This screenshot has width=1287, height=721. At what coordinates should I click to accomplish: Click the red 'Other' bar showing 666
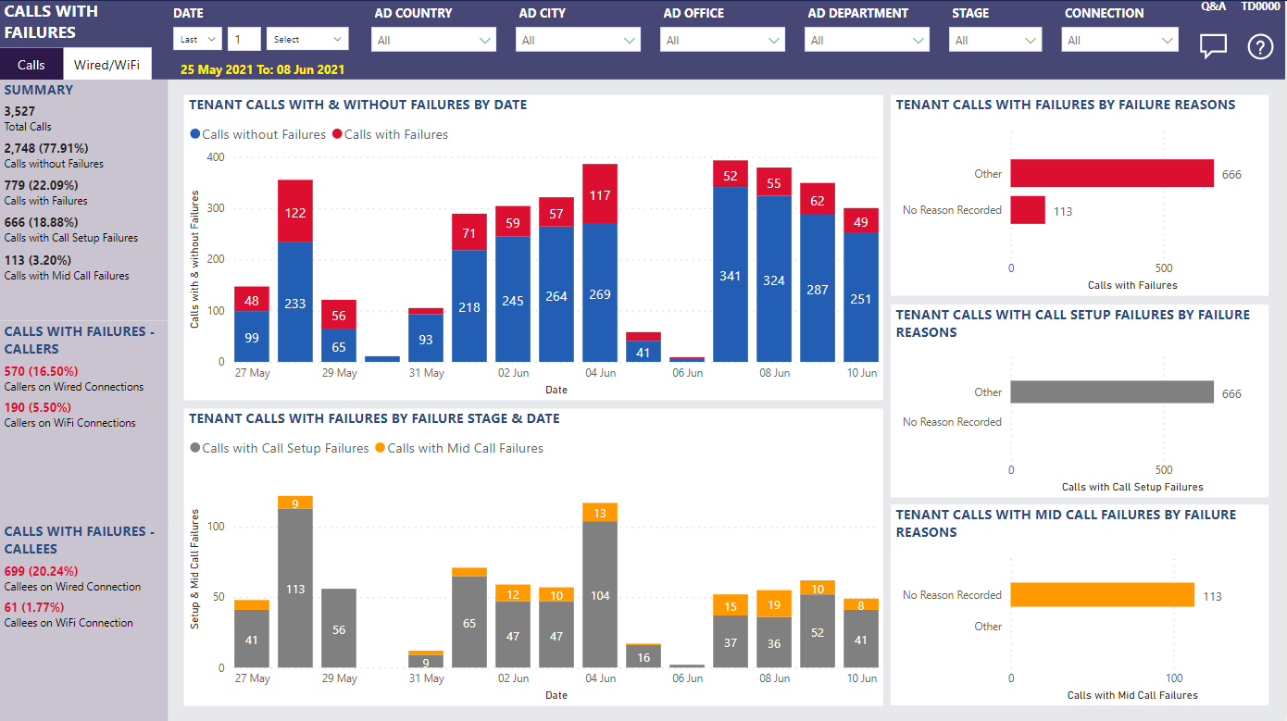1112,173
